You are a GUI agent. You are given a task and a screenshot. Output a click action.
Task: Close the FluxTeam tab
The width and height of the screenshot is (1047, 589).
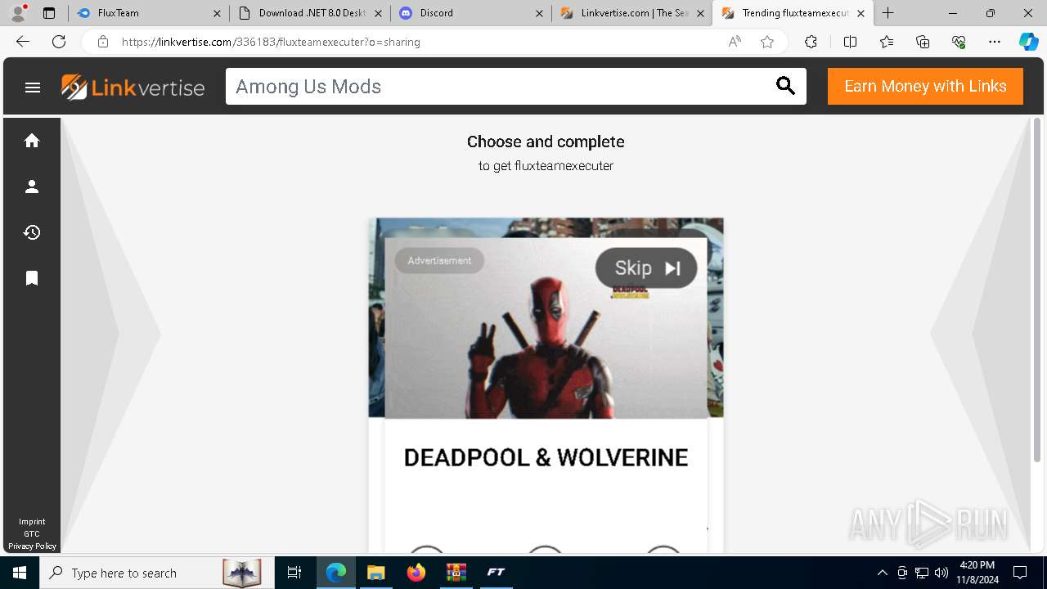click(217, 13)
